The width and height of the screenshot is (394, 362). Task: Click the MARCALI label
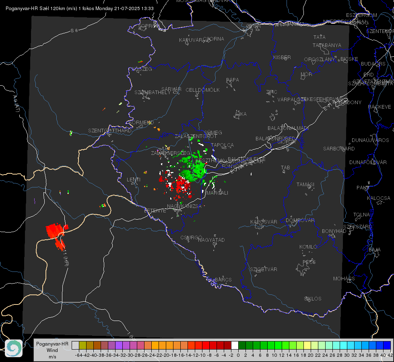pyautogui.click(x=217, y=193)
